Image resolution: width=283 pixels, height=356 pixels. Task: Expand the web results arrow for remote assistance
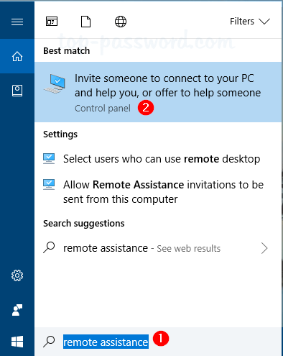[x=264, y=248]
